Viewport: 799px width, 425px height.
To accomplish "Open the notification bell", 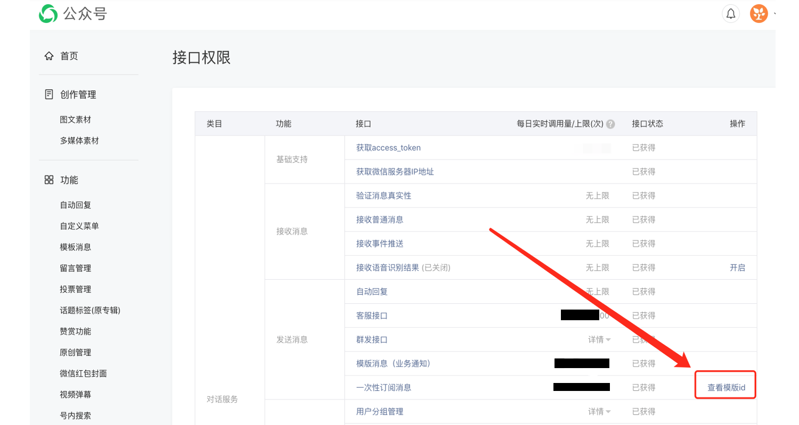I will [x=731, y=14].
